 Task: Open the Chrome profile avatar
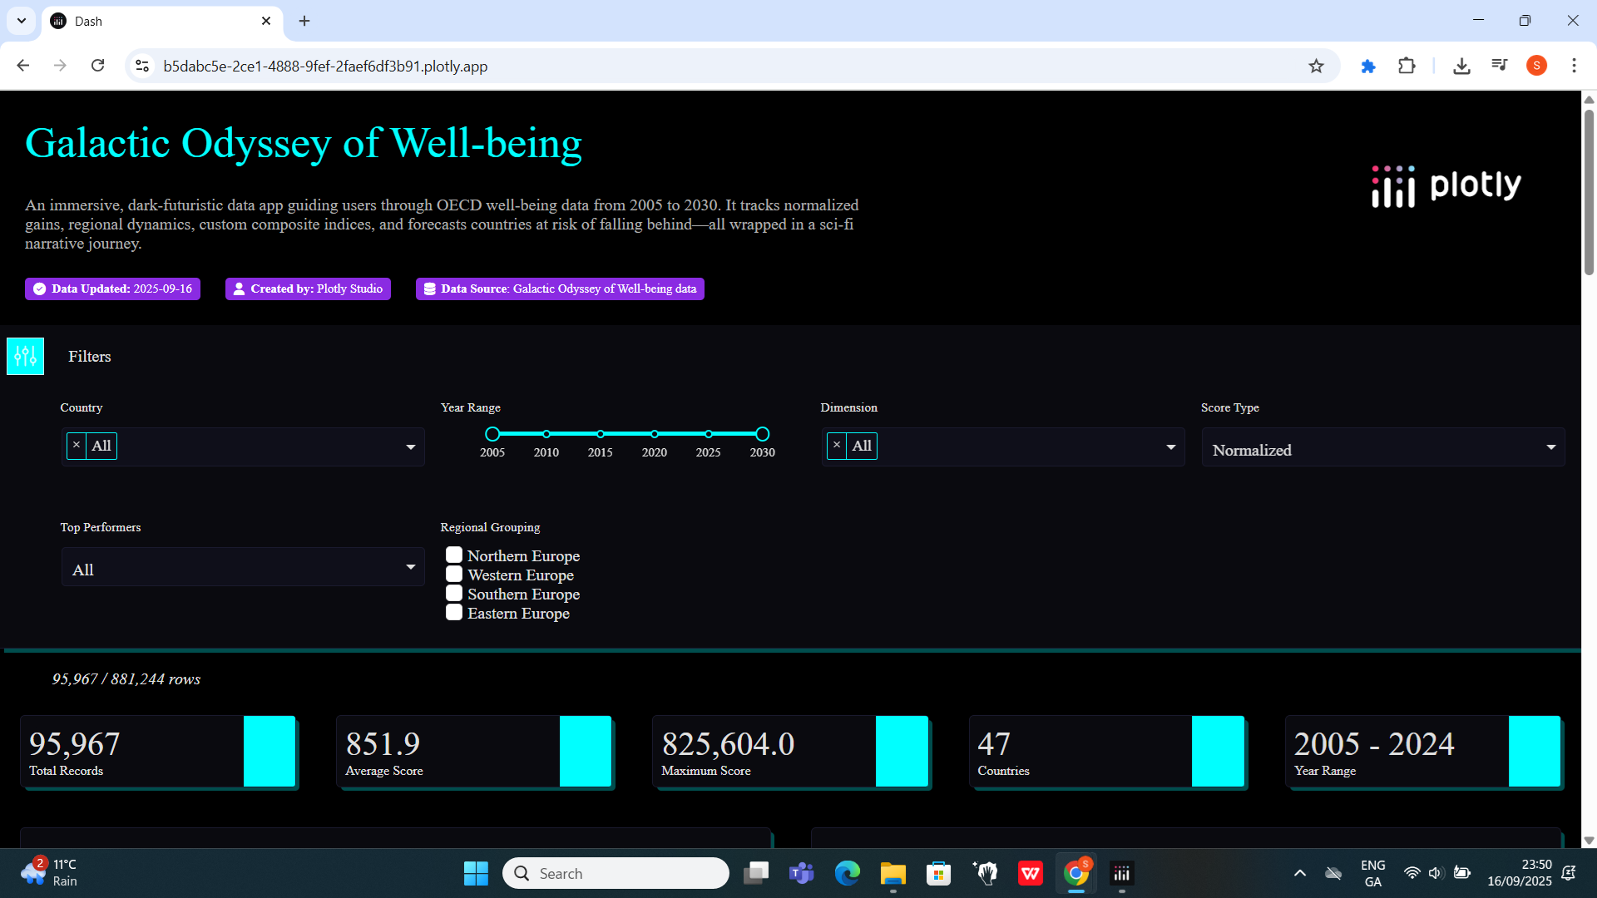point(1536,66)
